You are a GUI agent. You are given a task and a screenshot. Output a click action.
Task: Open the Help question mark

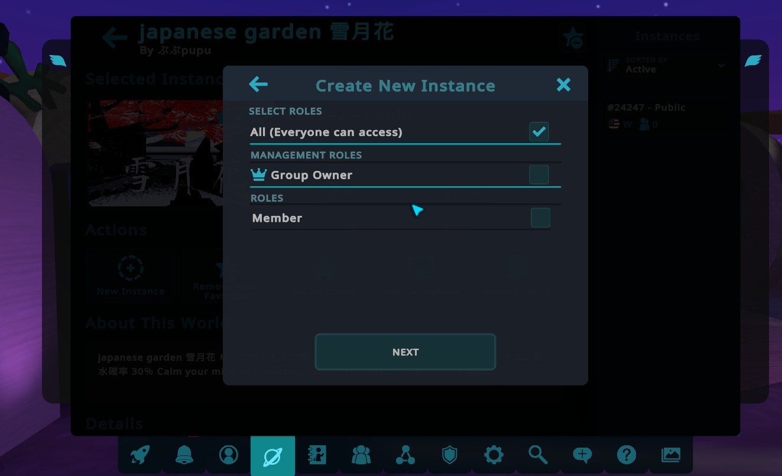coord(627,455)
